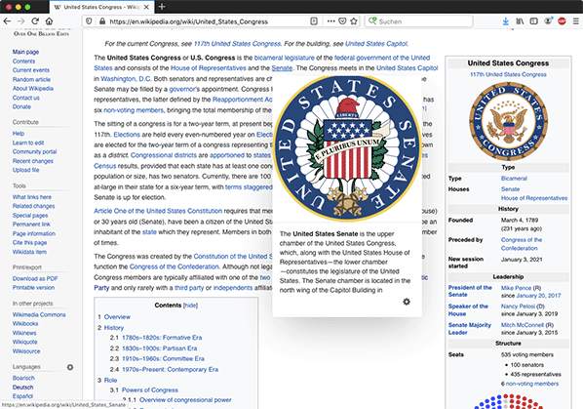Image resolution: width=583 pixels, height=409 pixels.
Task: Open third party link in text
Action: click(x=189, y=288)
